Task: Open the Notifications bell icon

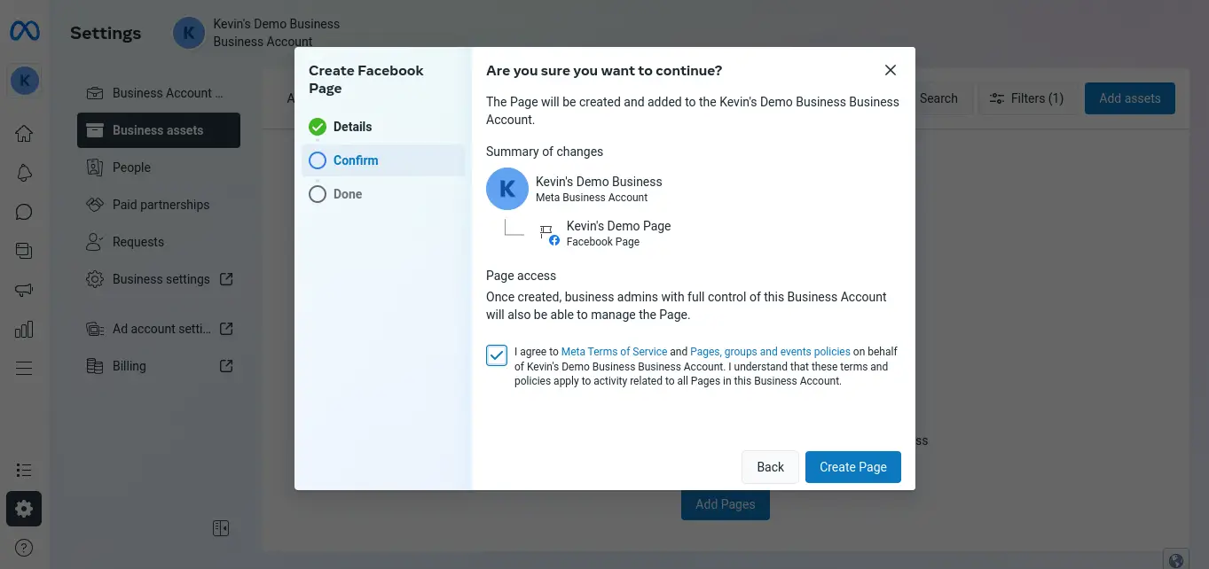Action: tap(24, 173)
